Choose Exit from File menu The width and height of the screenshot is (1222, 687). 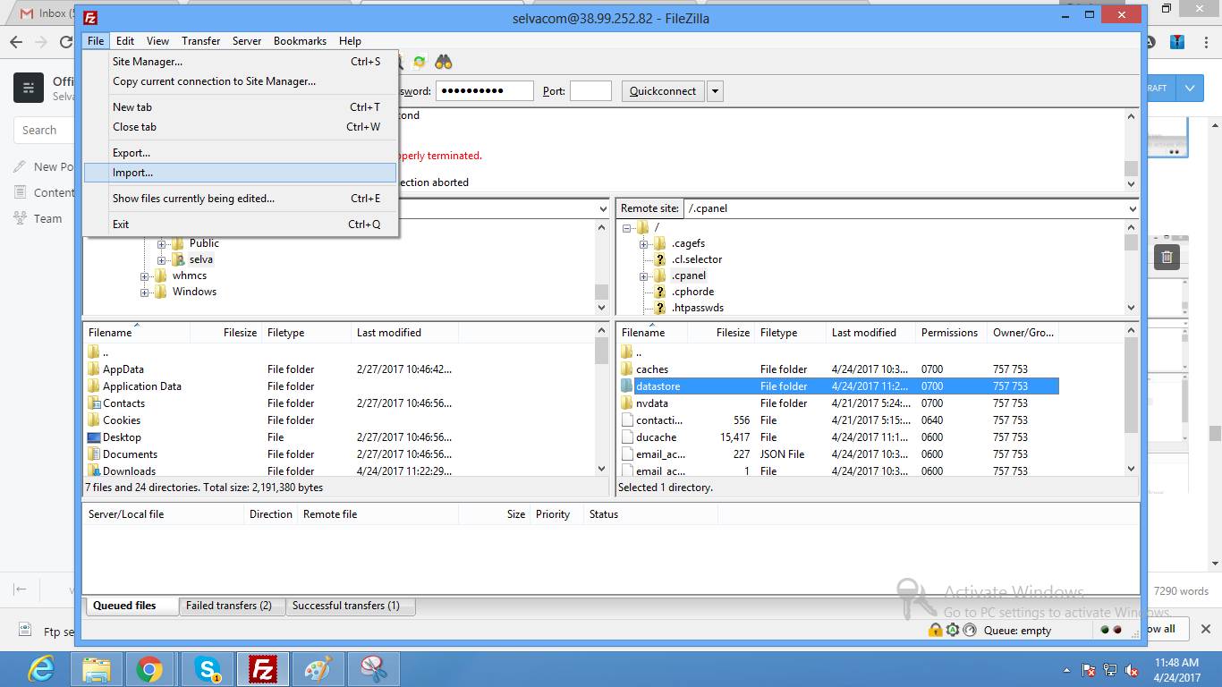240,225
